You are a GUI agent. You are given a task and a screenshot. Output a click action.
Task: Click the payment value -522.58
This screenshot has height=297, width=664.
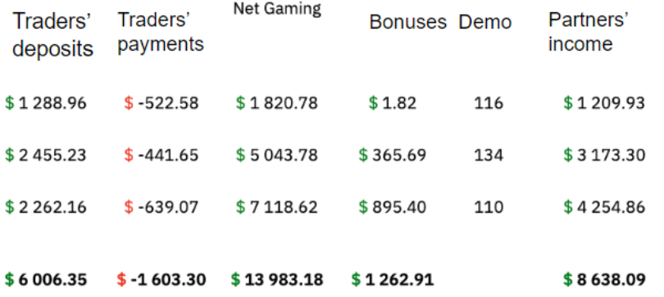point(161,103)
